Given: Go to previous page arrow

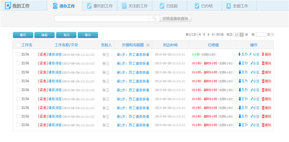Looking at the screenshot, I should coord(204,34).
